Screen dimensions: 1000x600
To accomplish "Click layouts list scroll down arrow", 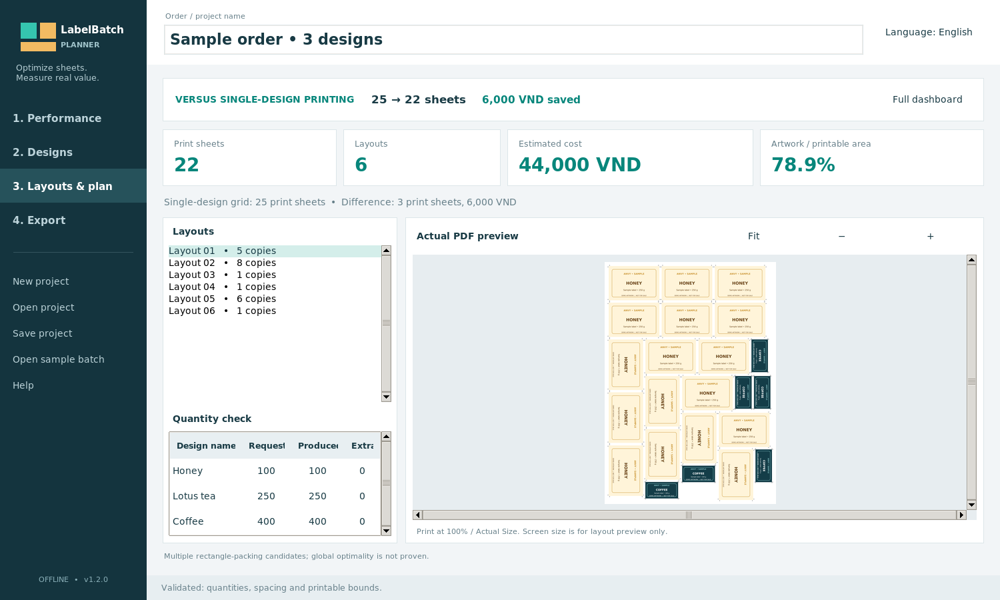I will click(x=386, y=397).
